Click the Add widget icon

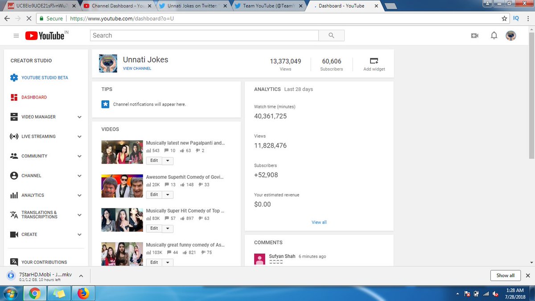coord(374,61)
